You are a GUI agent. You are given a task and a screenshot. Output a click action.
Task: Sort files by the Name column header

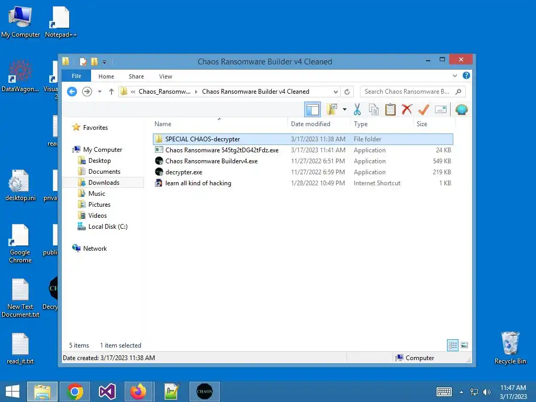[x=220, y=124]
